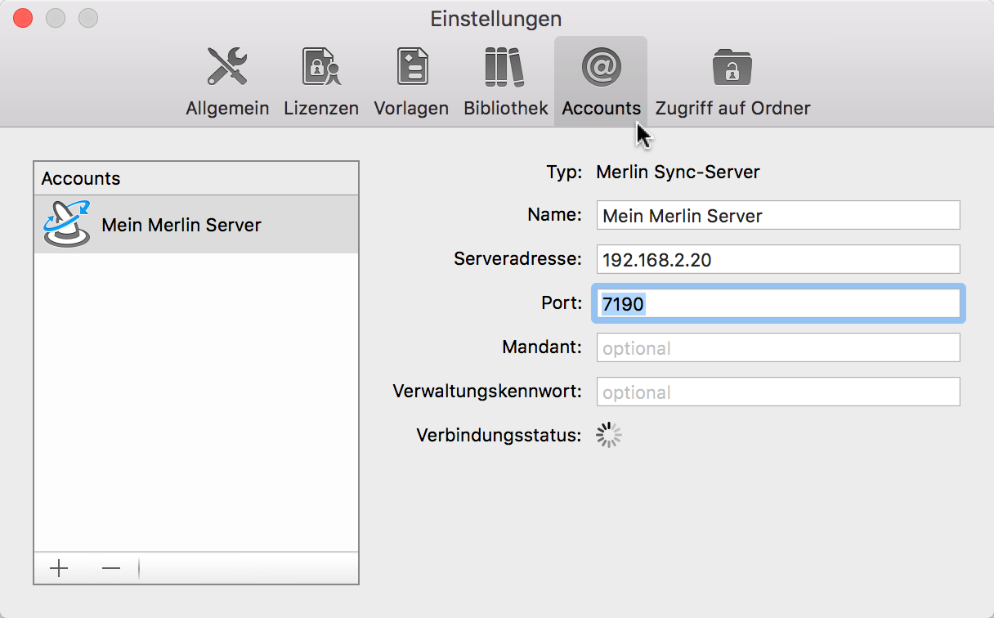
Task: Click the Serveradresse input field
Action: pos(778,260)
